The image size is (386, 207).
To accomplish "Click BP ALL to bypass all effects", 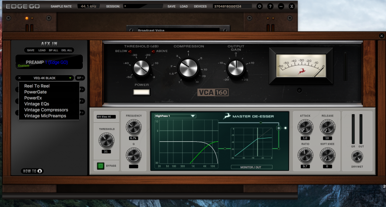I will click(x=53, y=50).
